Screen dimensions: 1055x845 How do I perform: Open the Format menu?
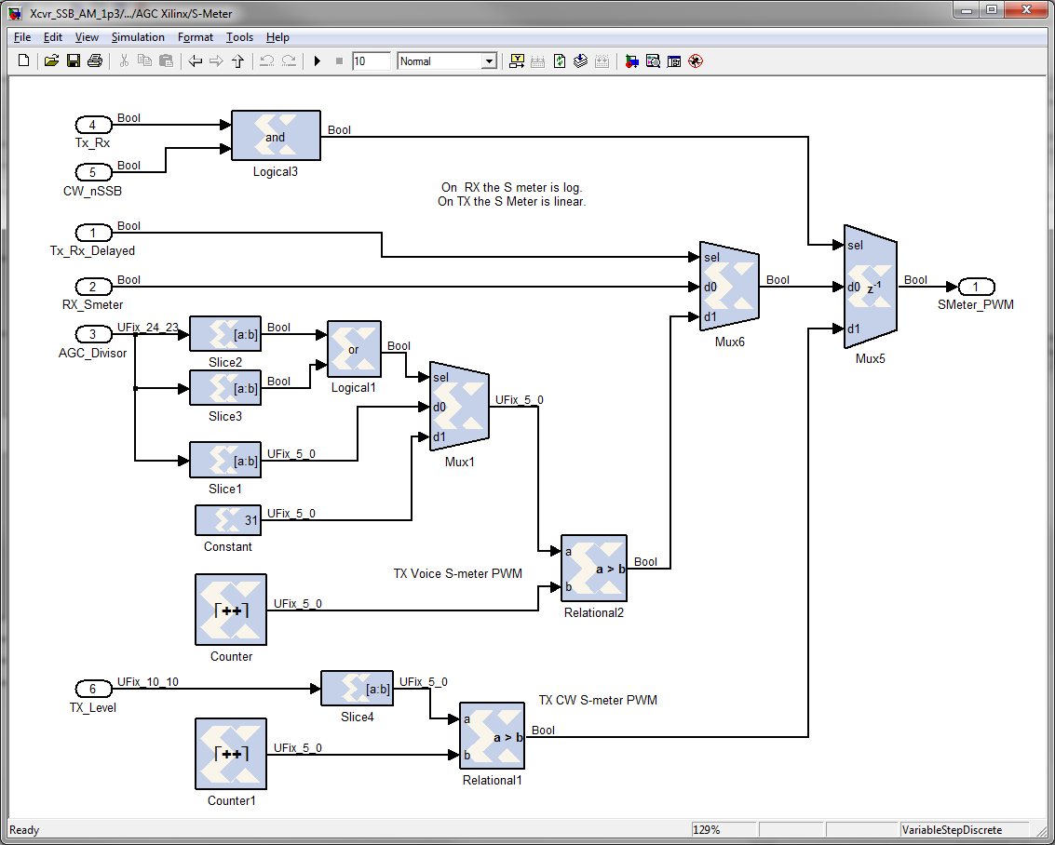pos(195,37)
